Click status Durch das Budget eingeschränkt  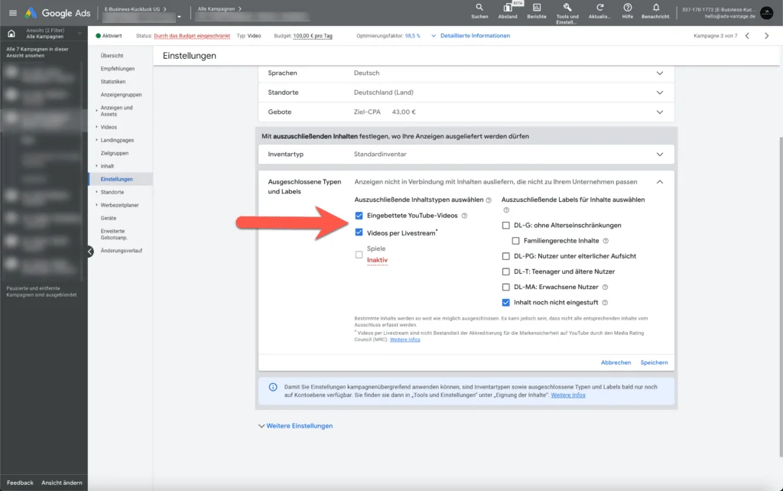coord(192,36)
